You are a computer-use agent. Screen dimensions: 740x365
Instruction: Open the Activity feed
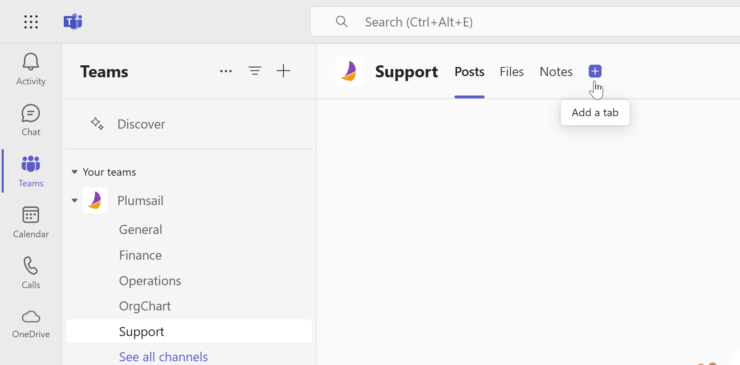31,69
